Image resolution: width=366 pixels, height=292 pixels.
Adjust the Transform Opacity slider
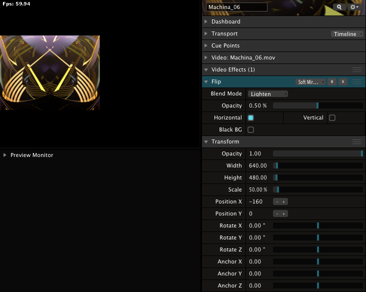(317, 153)
